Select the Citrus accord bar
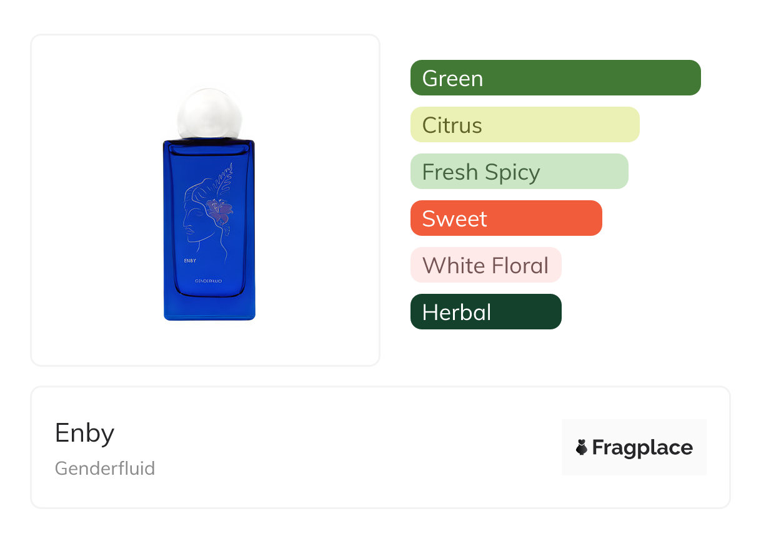The width and height of the screenshot is (761, 539). coord(524,125)
